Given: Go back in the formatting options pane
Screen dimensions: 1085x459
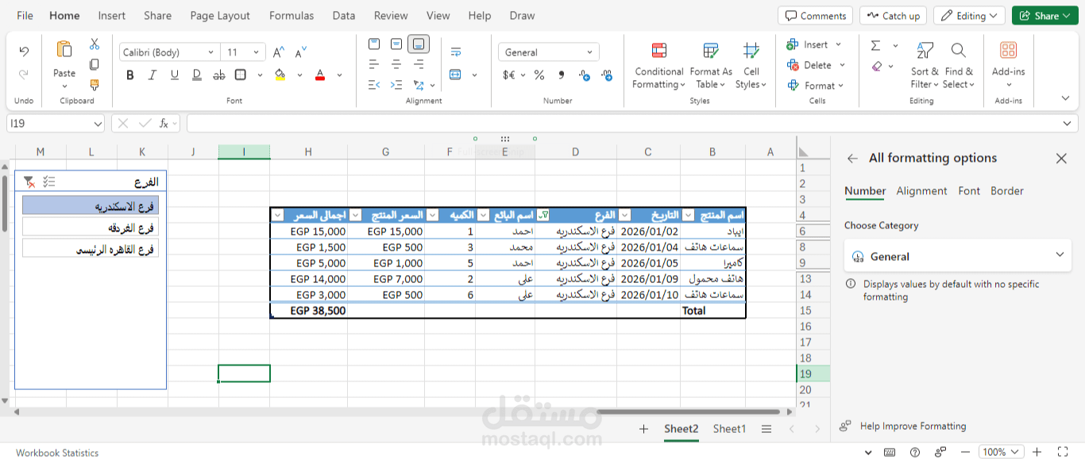Looking at the screenshot, I should coord(852,159).
